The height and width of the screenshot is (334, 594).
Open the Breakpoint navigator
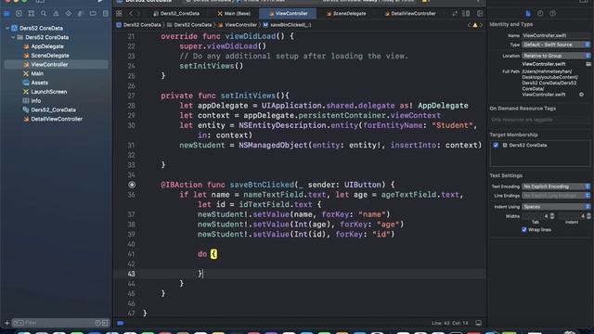click(93, 14)
